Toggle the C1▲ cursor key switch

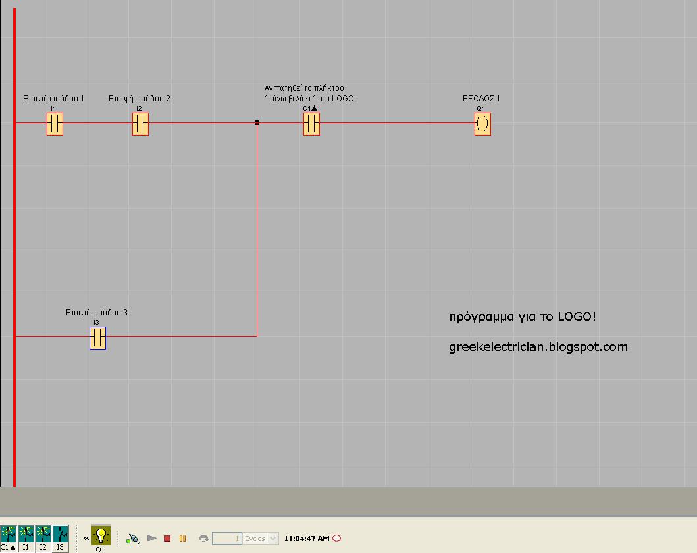(x=9, y=533)
